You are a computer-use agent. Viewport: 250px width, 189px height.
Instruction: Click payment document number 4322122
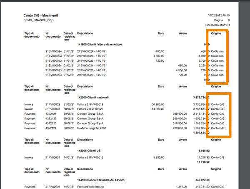[51, 118]
